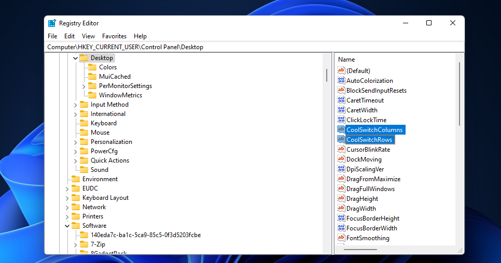Select the Personalization key label
The height and width of the screenshot is (263, 501).
coord(111,141)
